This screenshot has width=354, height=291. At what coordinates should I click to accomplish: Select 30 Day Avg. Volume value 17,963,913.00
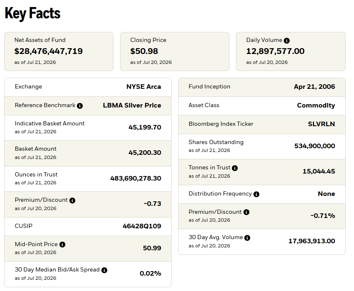point(312,241)
